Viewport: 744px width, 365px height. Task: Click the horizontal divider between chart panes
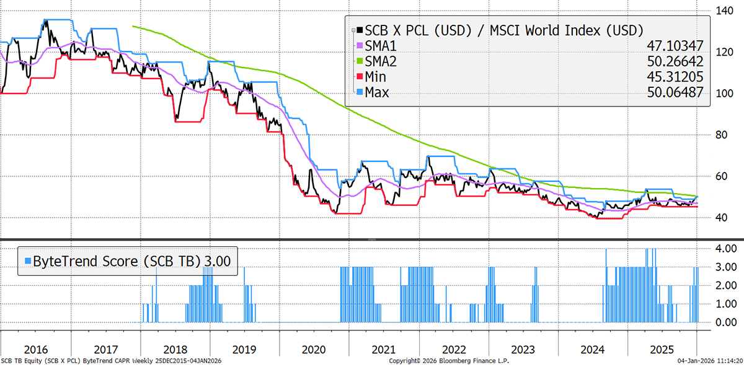click(372, 239)
